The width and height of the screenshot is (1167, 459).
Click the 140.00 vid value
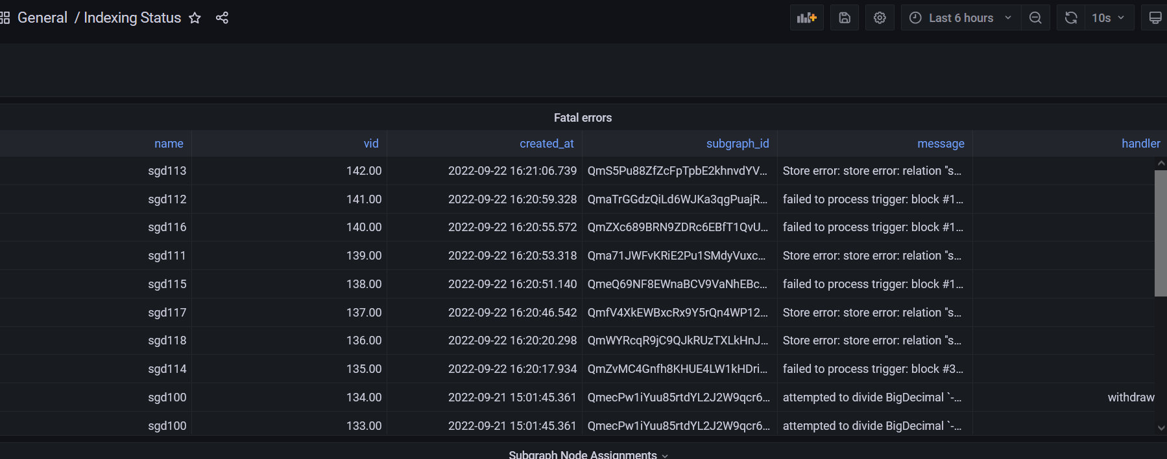pos(364,227)
